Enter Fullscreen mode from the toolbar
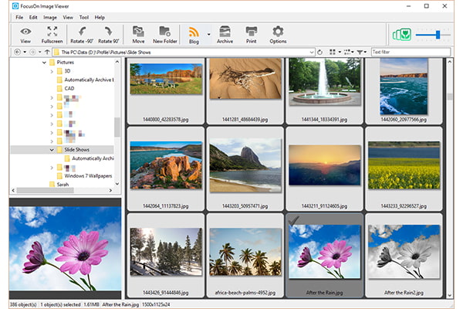Screen dimensions: 463x309 [52, 32]
